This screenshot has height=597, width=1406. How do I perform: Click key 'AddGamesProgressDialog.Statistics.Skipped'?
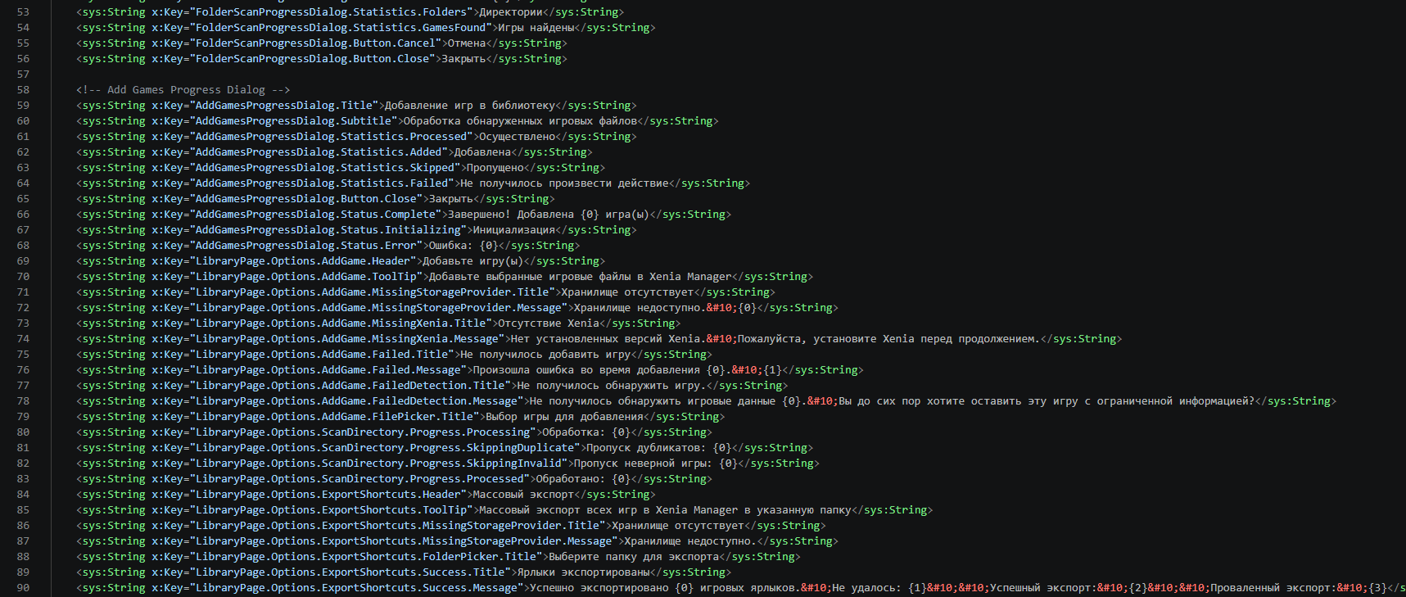tap(325, 168)
